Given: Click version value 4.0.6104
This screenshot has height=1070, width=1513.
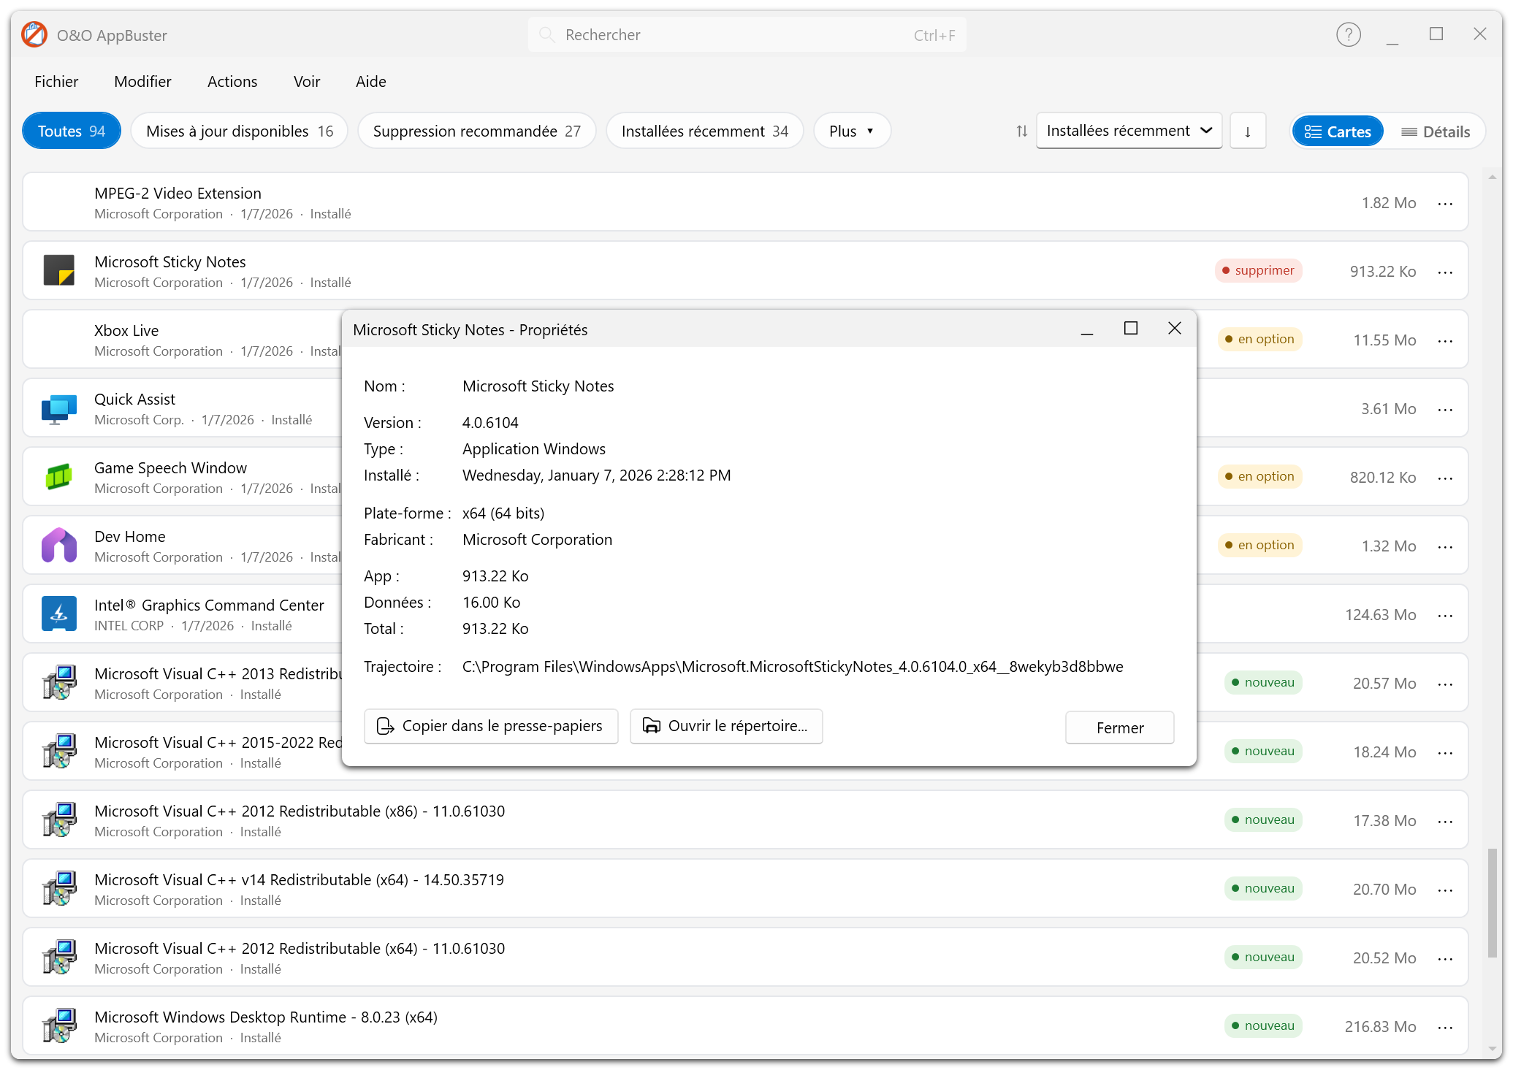Looking at the screenshot, I should 490,422.
